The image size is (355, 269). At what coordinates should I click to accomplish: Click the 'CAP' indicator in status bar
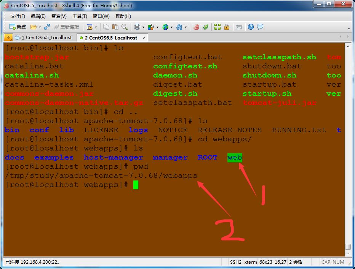(326, 262)
